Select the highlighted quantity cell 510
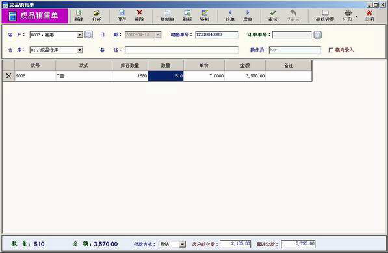 [166, 75]
